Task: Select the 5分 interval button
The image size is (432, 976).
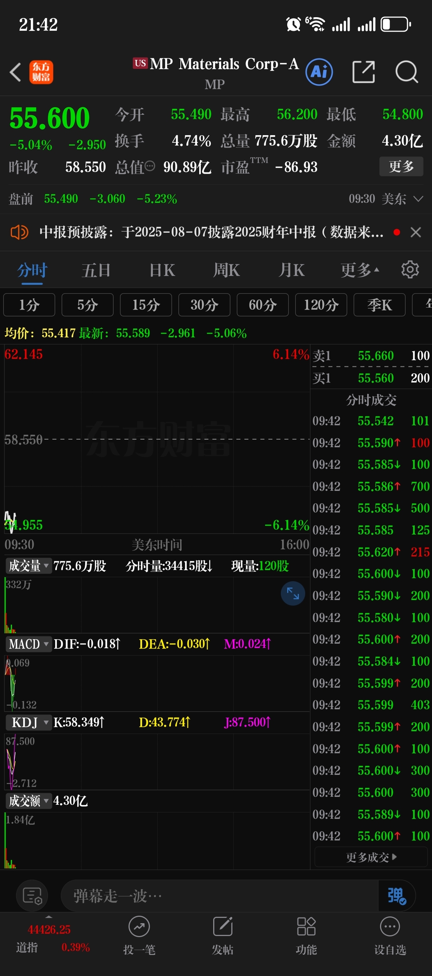Action: 88,305
